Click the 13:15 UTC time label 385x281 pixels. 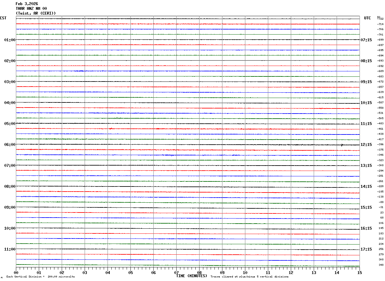click(x=366, y=166)
